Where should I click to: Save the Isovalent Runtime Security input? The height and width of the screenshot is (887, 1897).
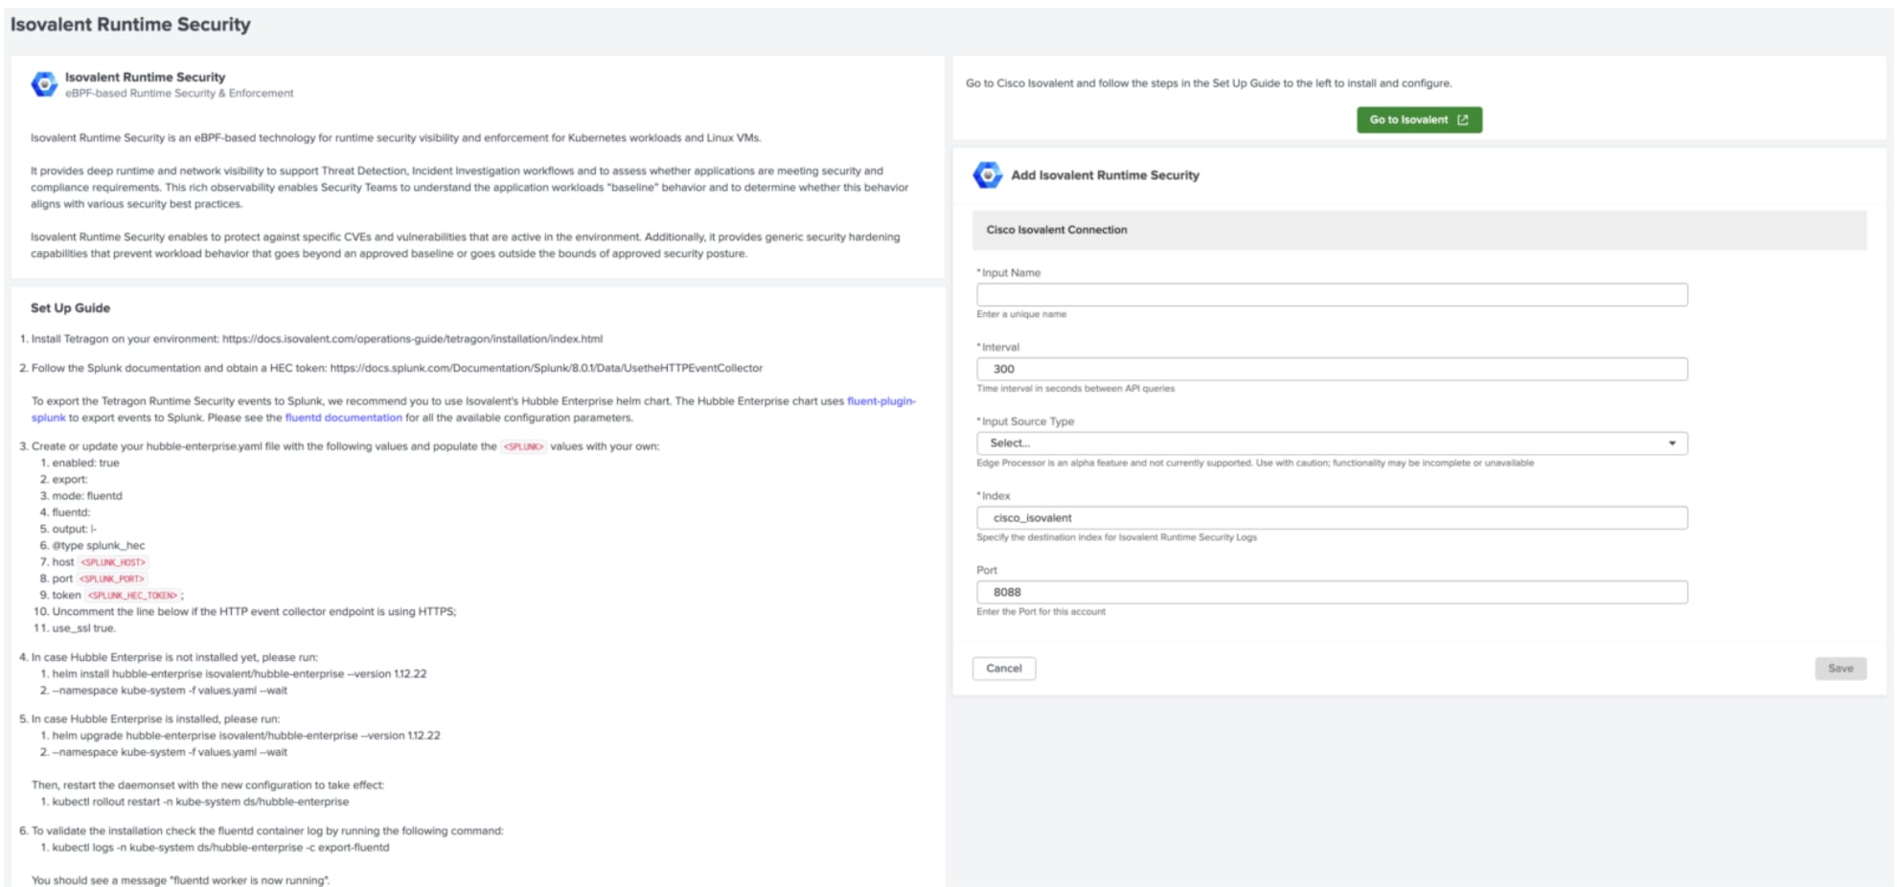click(1840, 669)
